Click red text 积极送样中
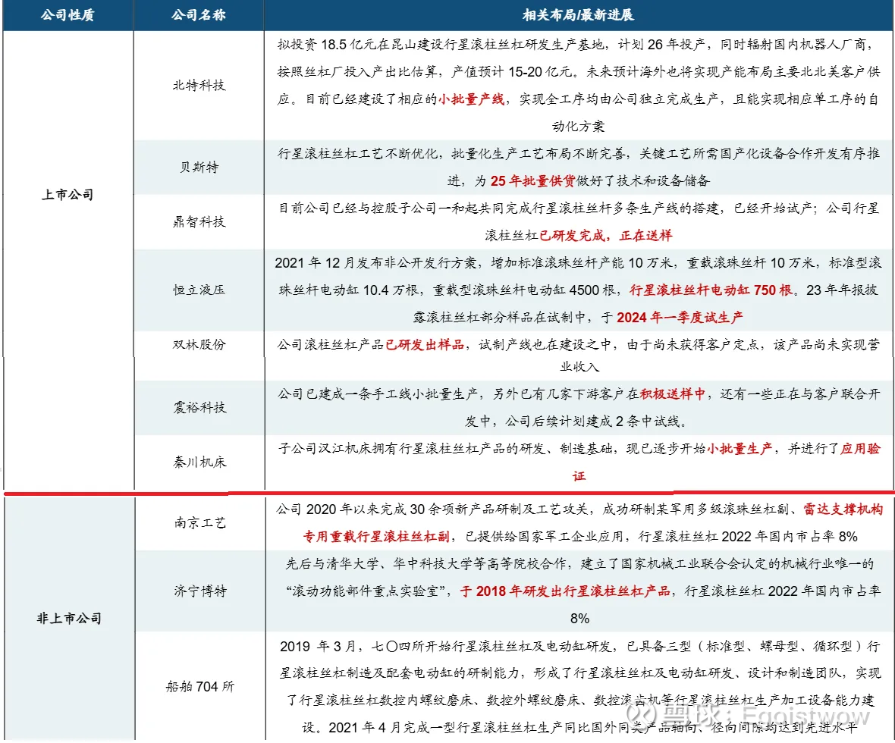The height and width of the screenshot is (743, 895). pos(673,393)
